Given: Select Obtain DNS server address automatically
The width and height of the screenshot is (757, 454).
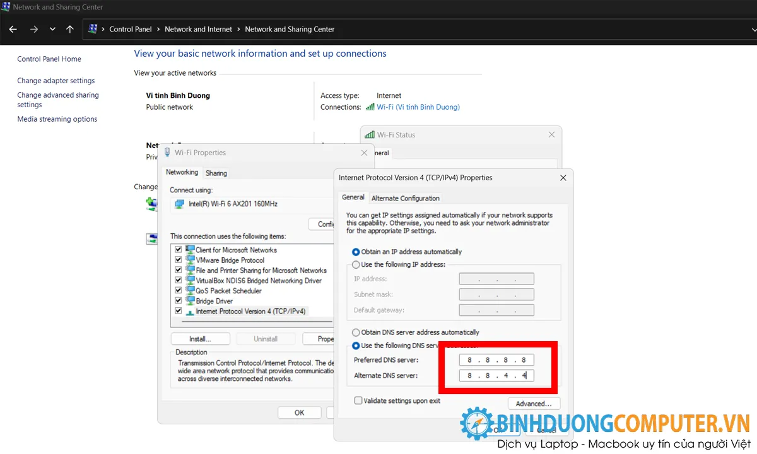Looking at the screenshot, I should 356,332.
